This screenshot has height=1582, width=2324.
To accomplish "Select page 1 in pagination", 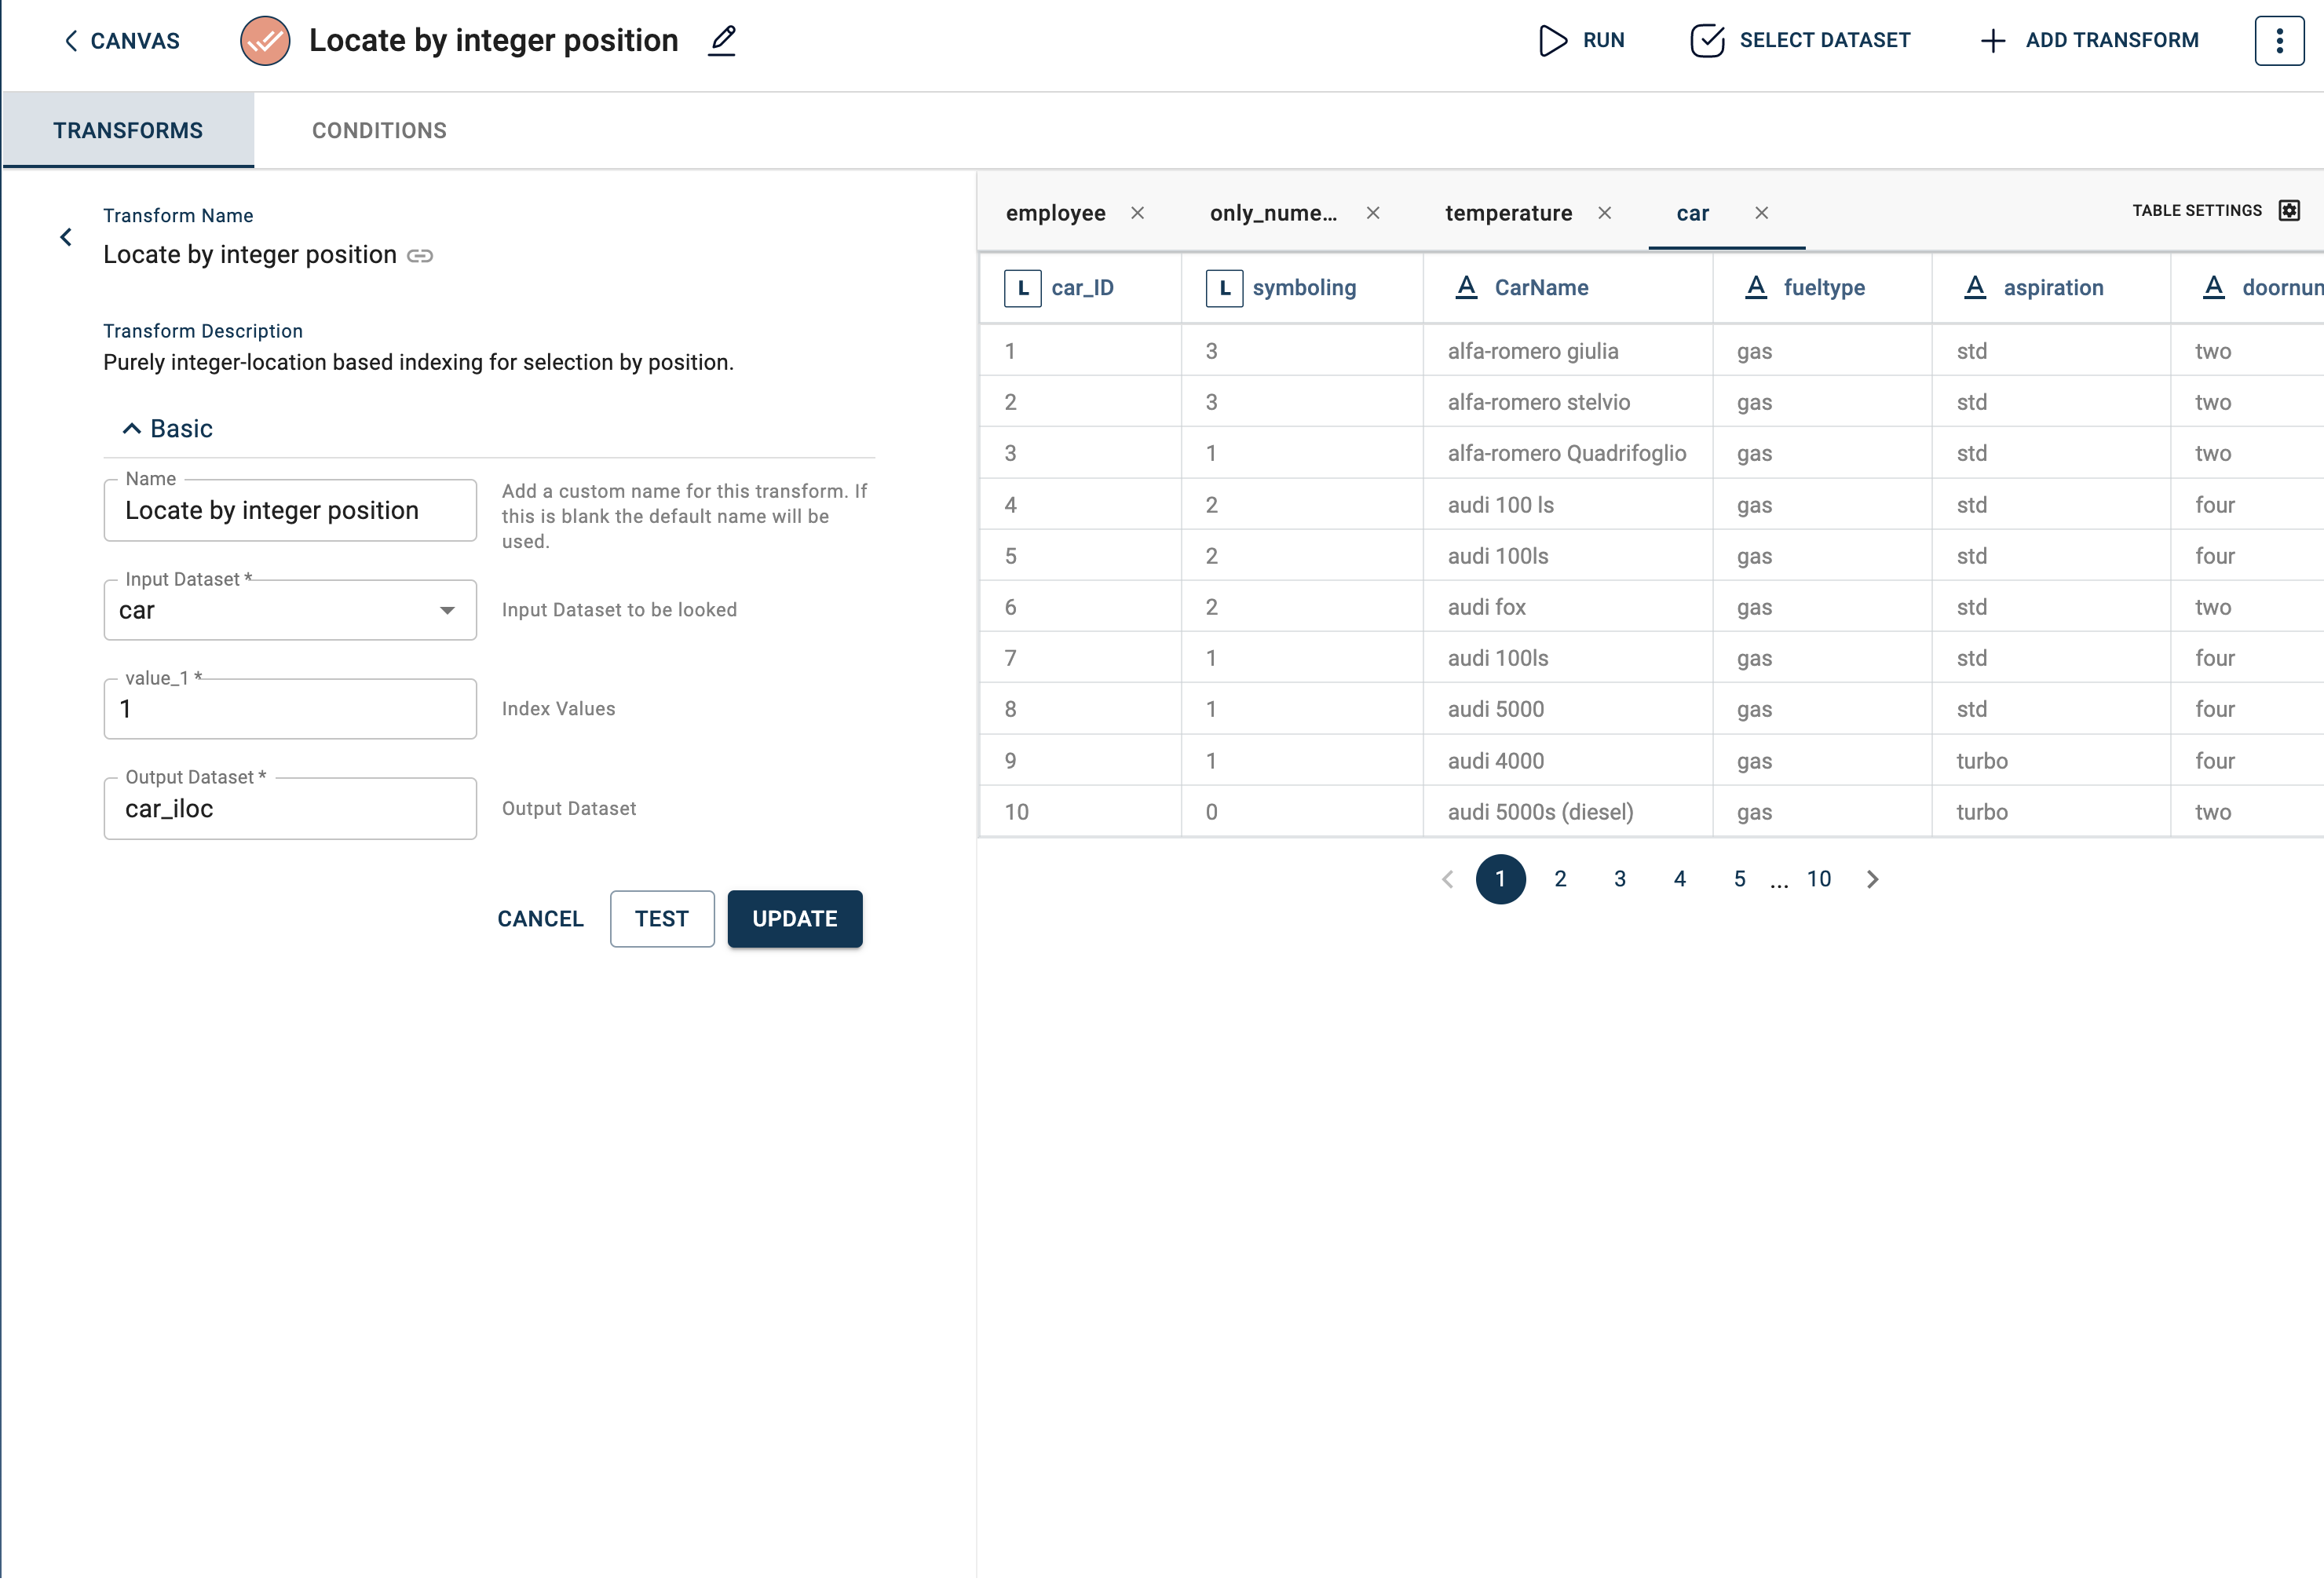I will pos(1500,880).
